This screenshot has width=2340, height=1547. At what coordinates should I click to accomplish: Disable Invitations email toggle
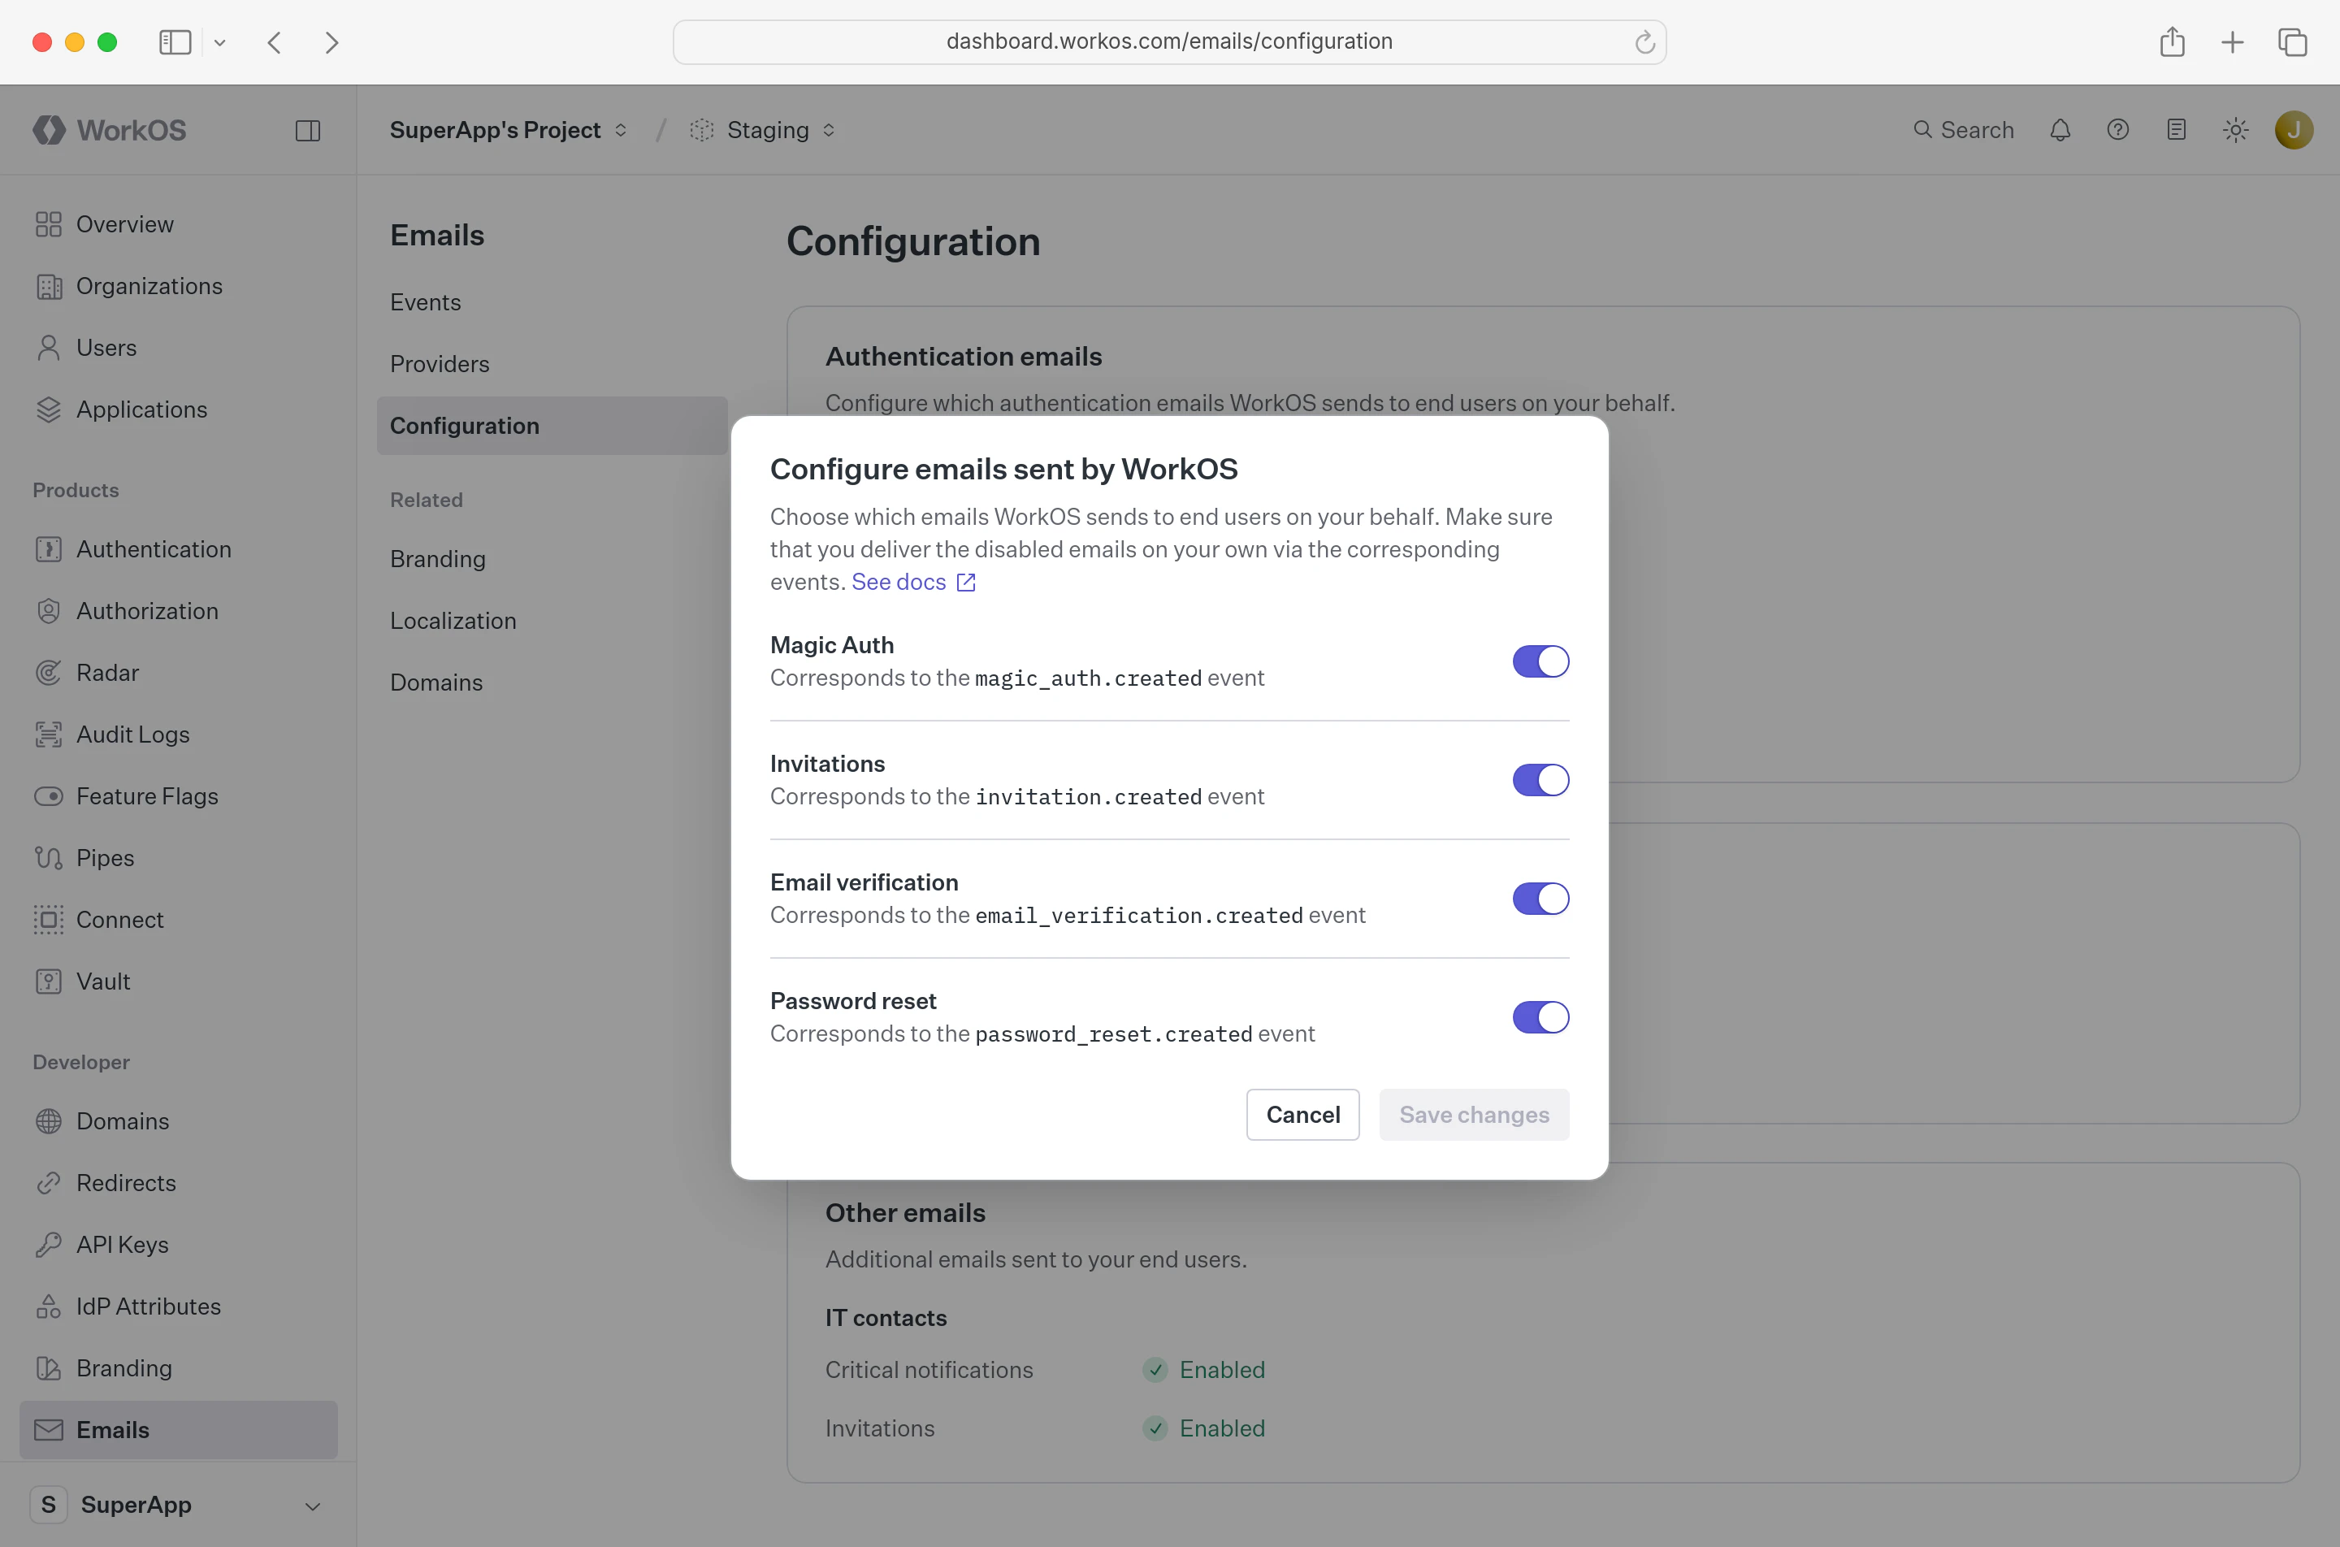point(1540,779)
